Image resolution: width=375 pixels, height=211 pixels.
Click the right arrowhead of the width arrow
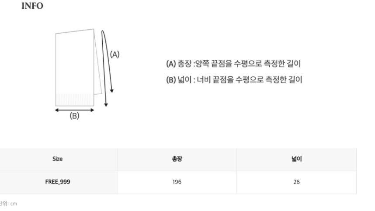click(92, 110)
